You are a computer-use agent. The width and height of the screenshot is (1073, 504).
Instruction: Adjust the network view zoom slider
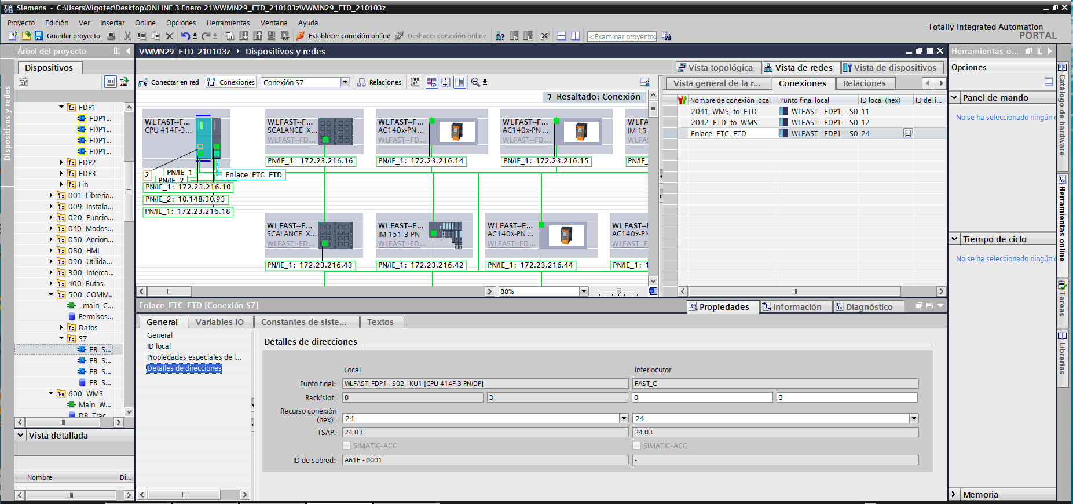pyautogui.click(x=618, y=291)
